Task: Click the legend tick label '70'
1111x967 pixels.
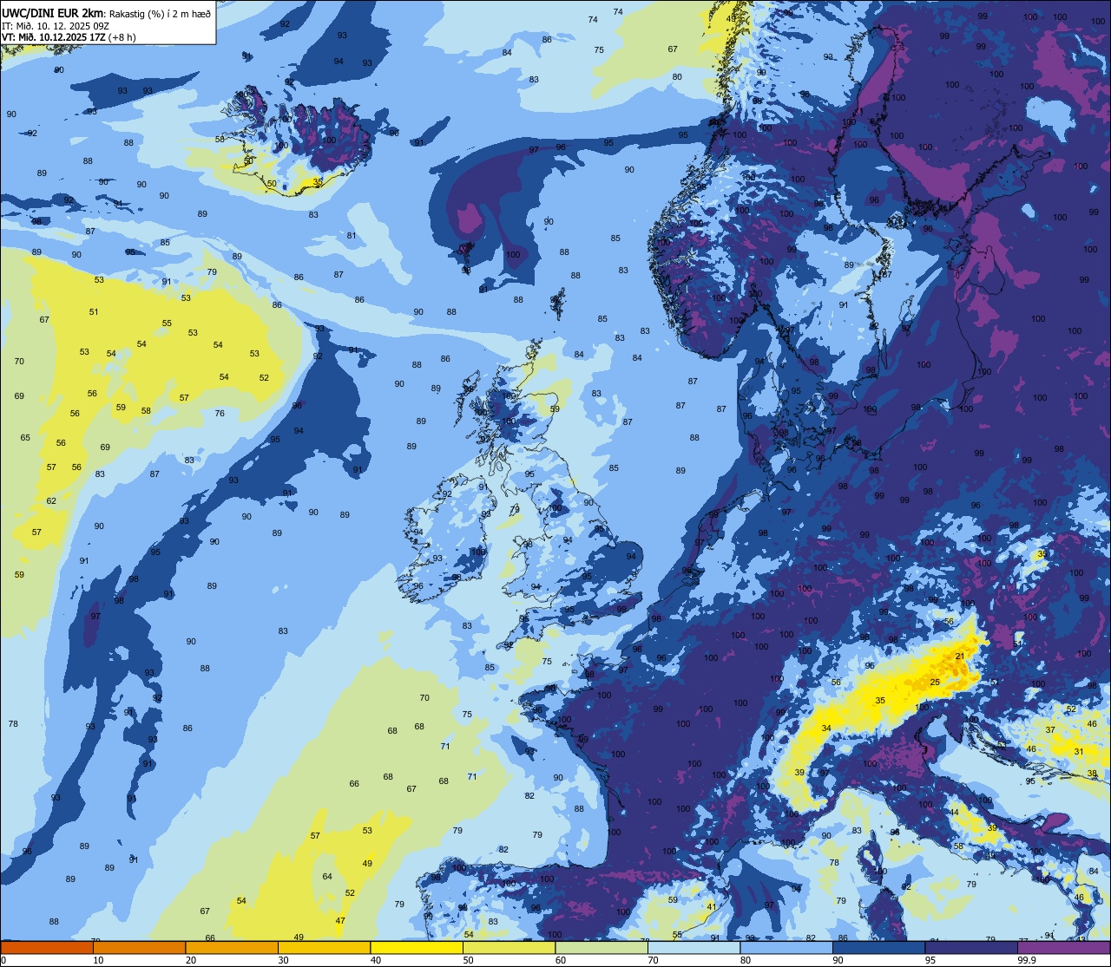Action: 653,960
